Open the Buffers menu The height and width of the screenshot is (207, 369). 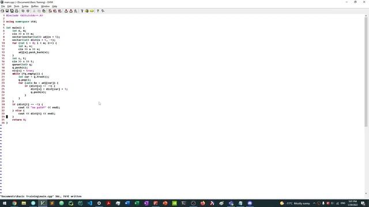[x=35, y=6]
